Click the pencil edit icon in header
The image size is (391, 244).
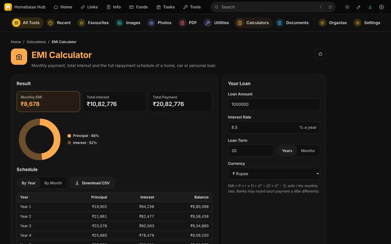pyautogui.click(x=359, y=7)
